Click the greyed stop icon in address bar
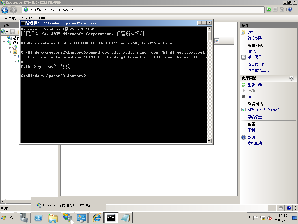 275,10
